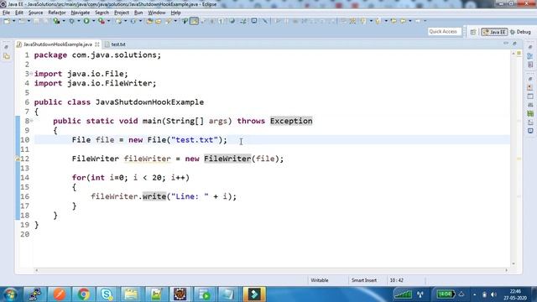
Task: Click the Writable status bar entry
Action: [320, 280]
